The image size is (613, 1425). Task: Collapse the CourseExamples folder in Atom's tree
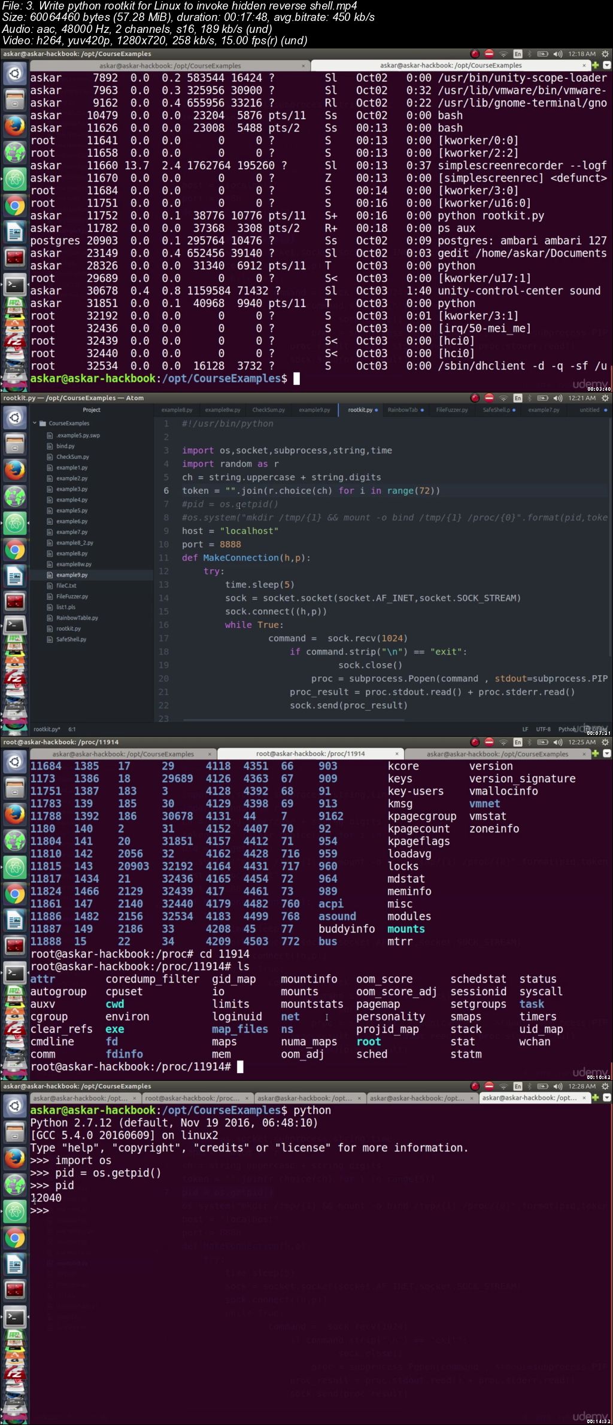click(35, 423)
